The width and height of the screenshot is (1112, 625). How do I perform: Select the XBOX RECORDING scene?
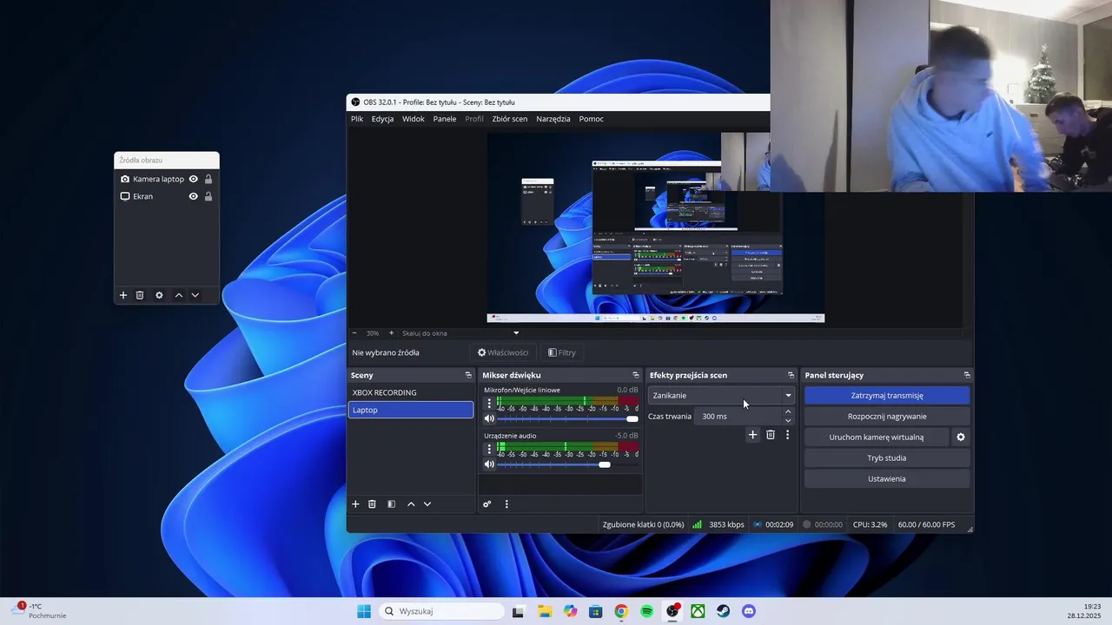coord(411,392)
